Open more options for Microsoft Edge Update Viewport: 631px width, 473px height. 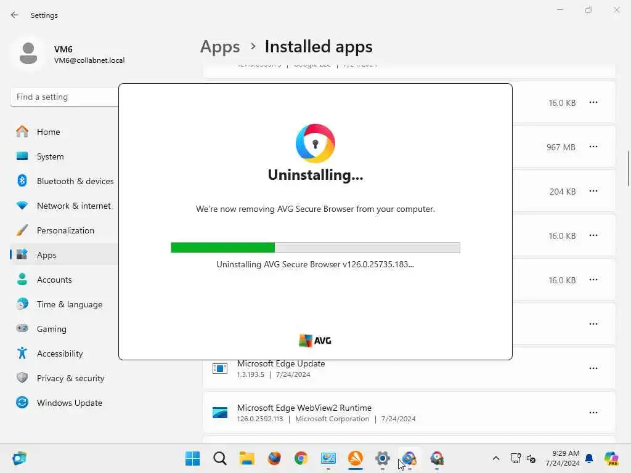593,368
